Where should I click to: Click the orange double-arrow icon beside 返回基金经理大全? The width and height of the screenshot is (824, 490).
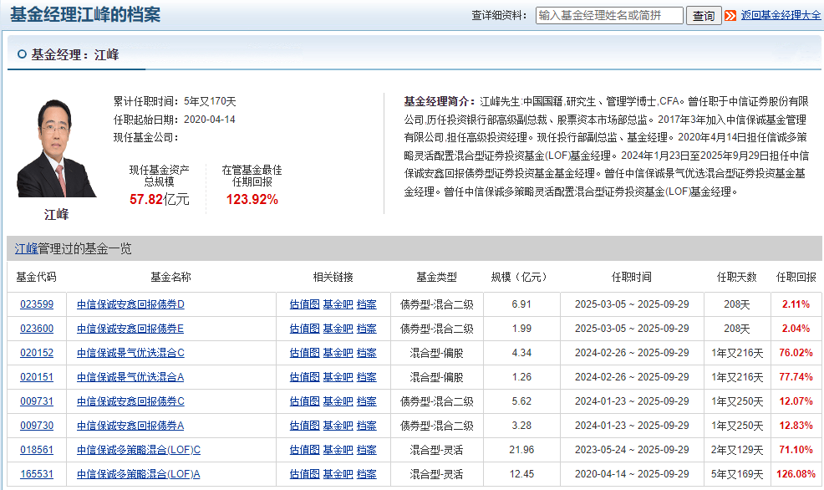pos(730,16)
